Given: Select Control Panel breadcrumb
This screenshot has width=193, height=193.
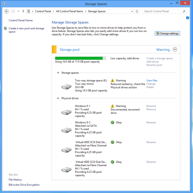Looking at the screenshot, I should tap(43, 11).
